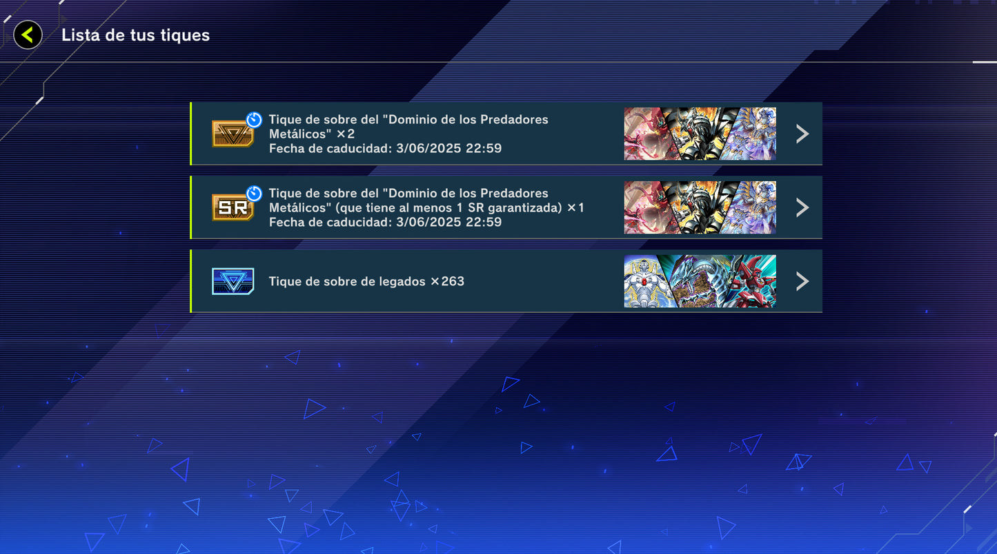The height and width of the screenshot is (554, 997).
Task: Click the red mech card art in legacy banner
Action: 754,281
